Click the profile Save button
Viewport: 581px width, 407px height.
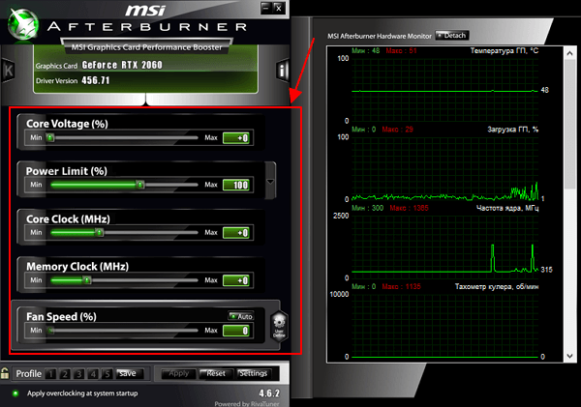coord(128,374)
